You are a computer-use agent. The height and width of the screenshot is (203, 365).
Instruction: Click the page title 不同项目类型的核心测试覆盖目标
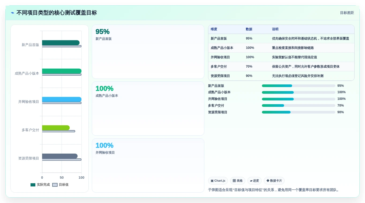click(x=57, y=13)
